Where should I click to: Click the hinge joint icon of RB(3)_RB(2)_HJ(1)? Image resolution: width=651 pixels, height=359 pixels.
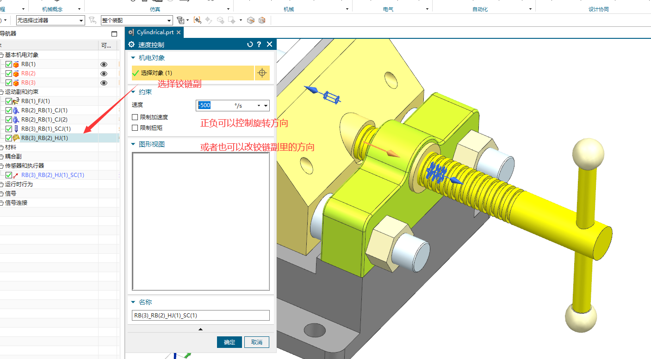click(x=16, y=138)
